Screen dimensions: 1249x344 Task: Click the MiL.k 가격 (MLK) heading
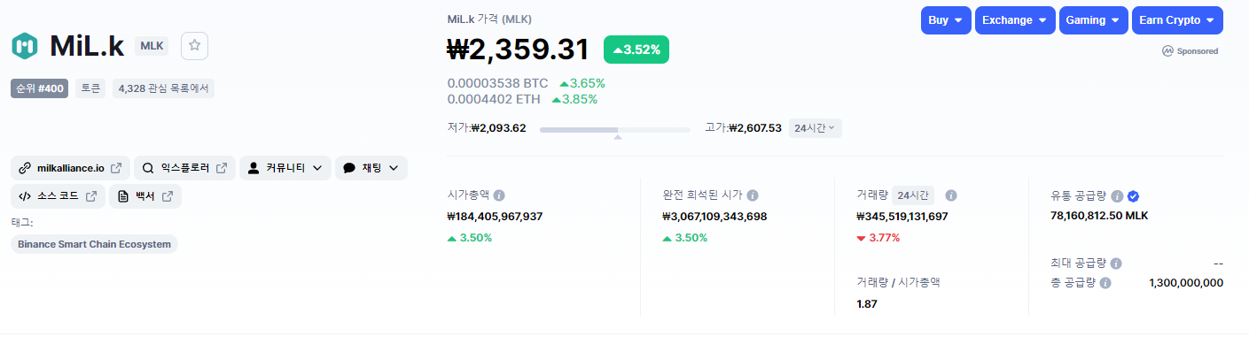tap(489, 19)
